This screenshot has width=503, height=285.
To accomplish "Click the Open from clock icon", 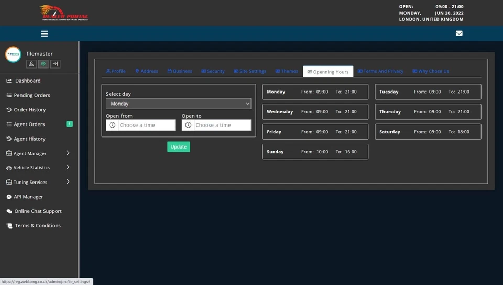I will tap(112, 125).
